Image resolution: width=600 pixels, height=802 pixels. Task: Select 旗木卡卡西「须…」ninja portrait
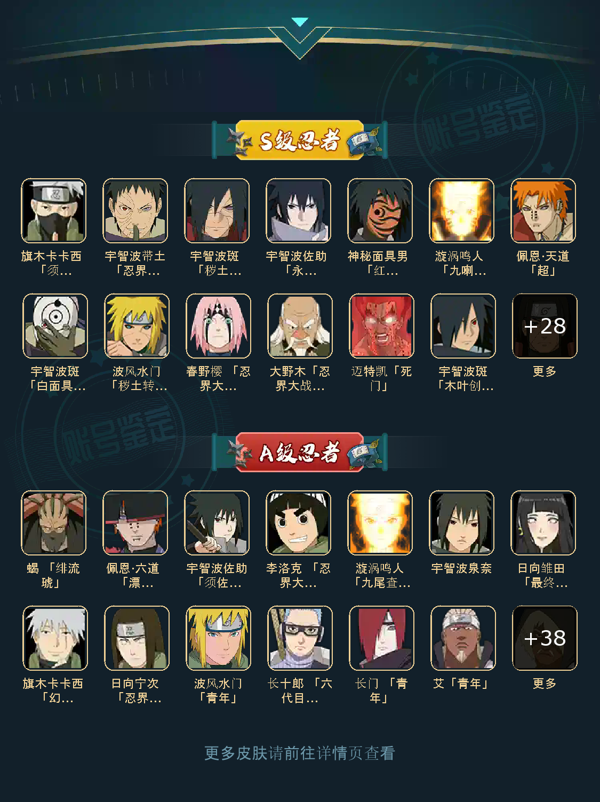tap(53, 211)
